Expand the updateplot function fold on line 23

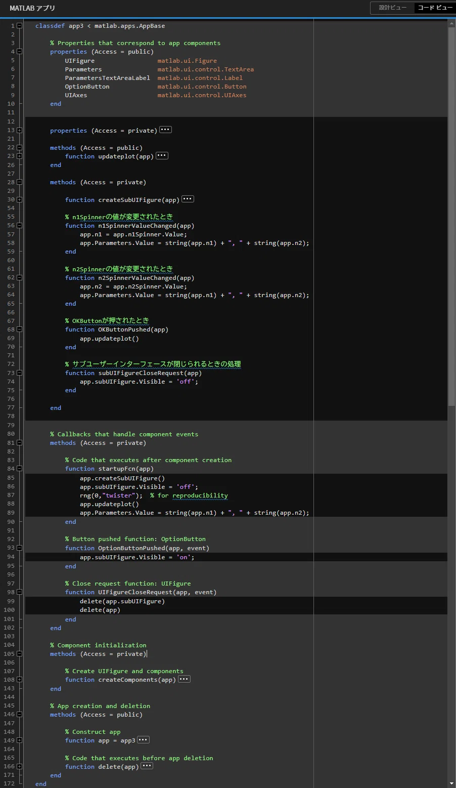click(20, 156)
